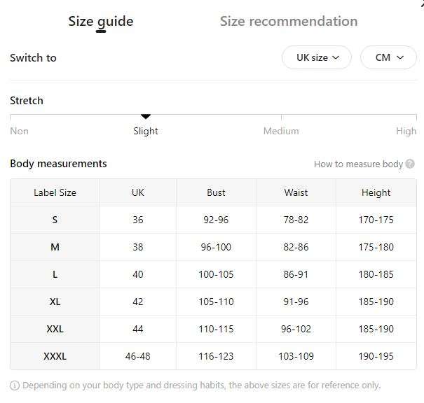Click the close icon in the top corner
The height and width of the screenshot is (403, 424).
[422, 2]
